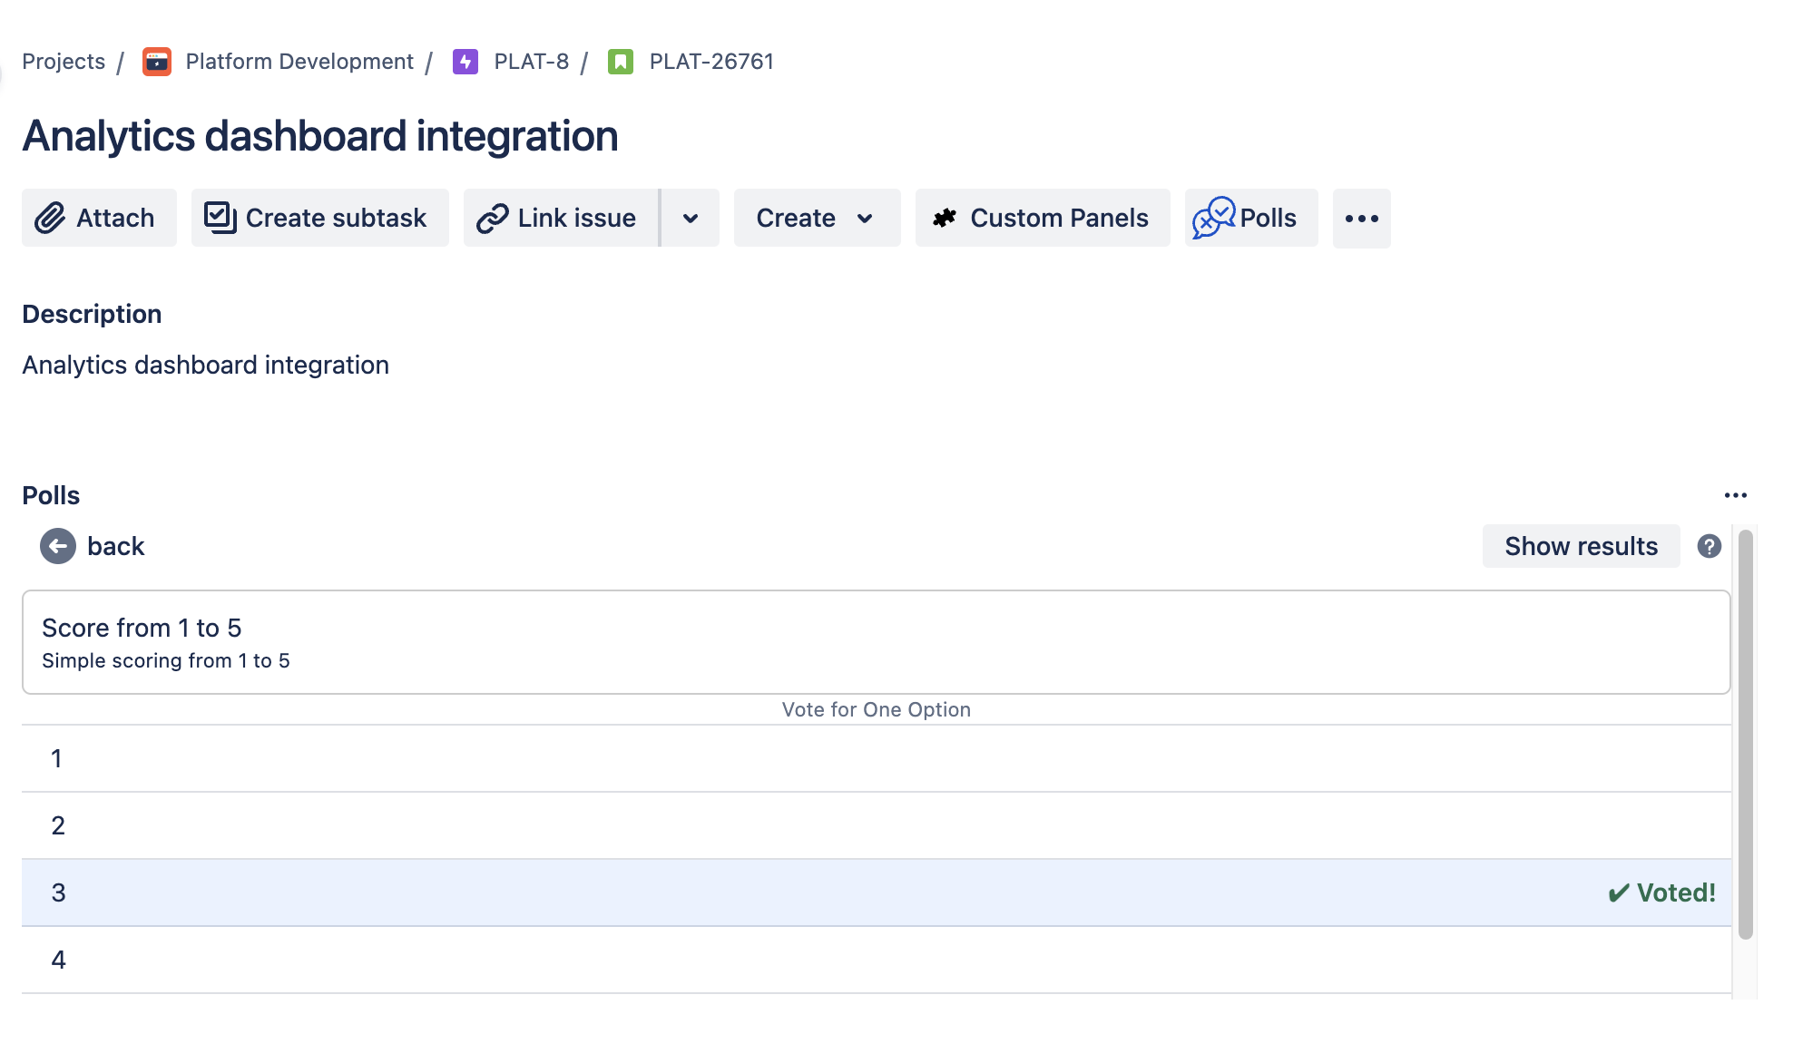Click the back arrow in the Polls panel
1793x1063 pixels.
tap(56, 545)
